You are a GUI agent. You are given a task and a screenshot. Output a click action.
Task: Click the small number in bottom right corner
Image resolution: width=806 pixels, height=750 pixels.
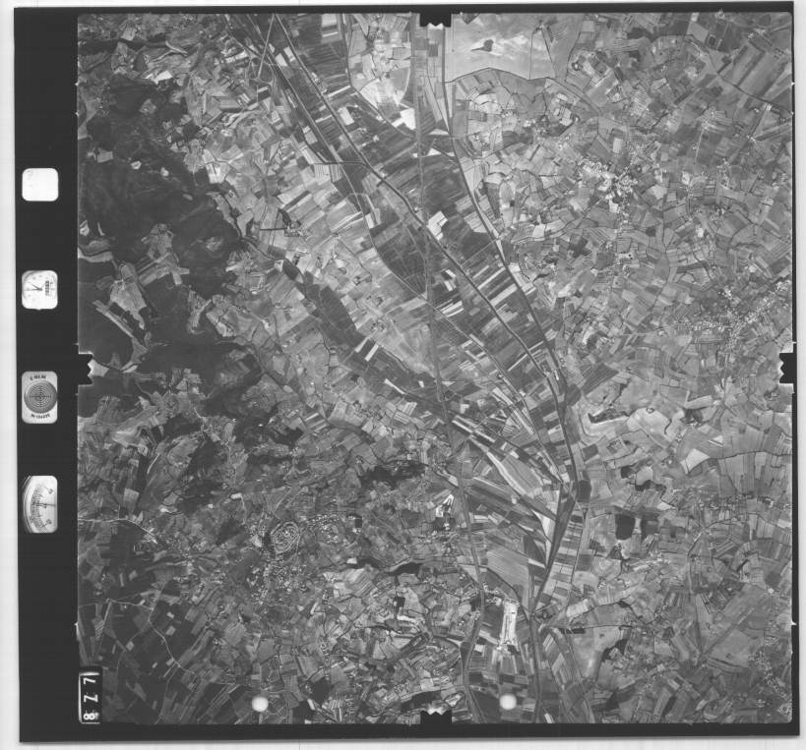782,708
